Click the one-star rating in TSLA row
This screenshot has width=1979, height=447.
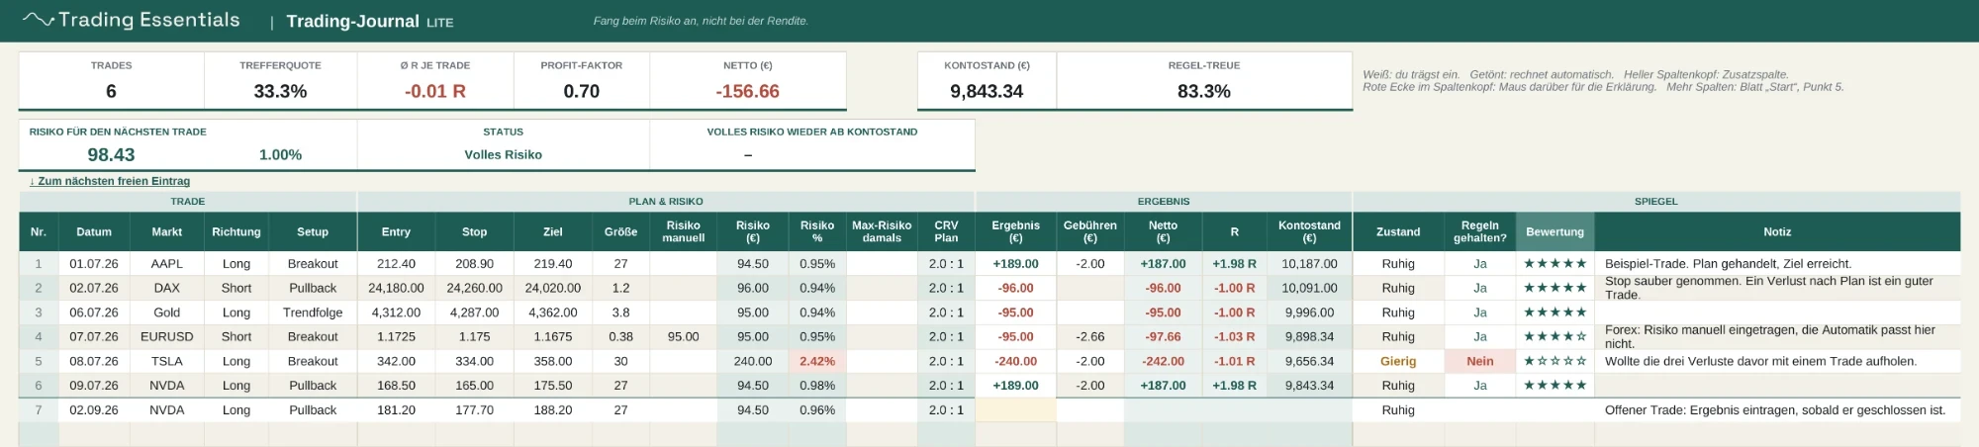coord(1555,361)
